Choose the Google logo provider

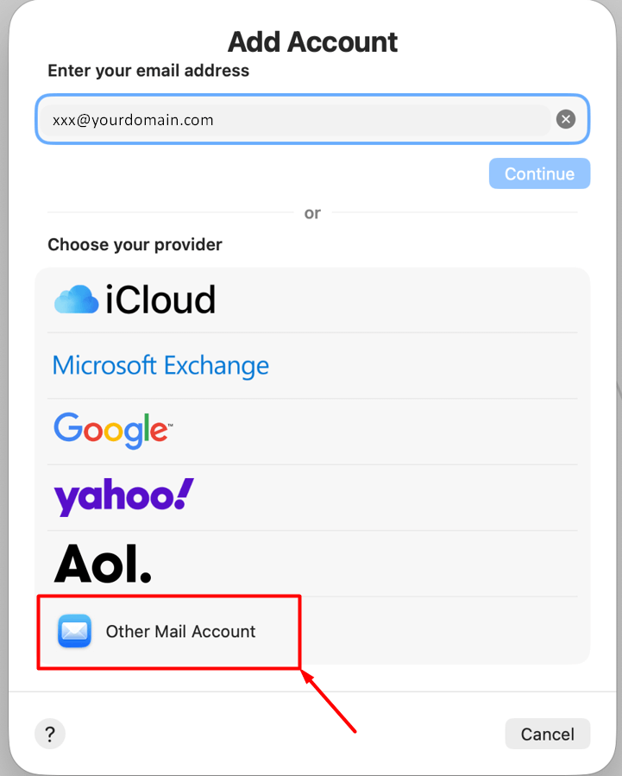[113, 430]
